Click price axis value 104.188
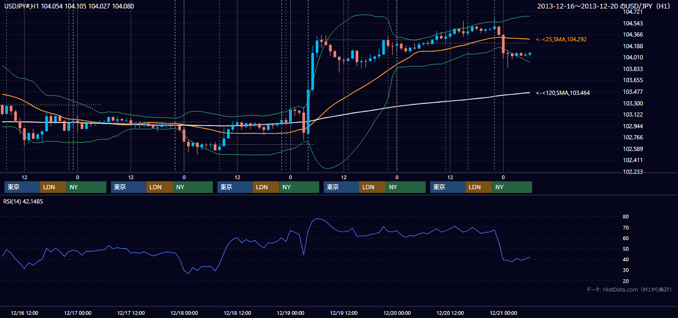Image resolution: width=678 pixels, height=318 pixels. [634, 46]
